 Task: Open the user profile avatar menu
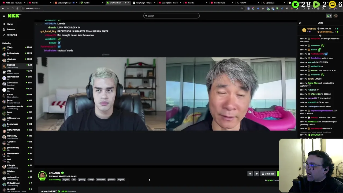335,16
